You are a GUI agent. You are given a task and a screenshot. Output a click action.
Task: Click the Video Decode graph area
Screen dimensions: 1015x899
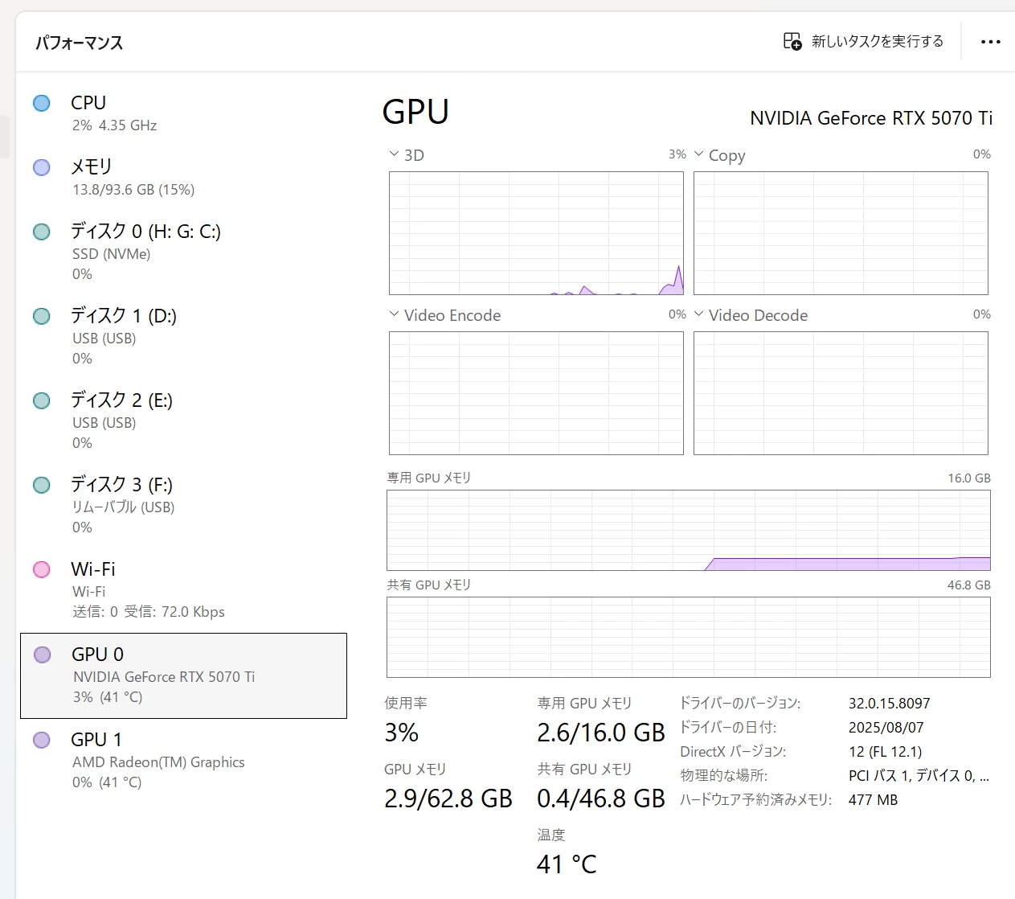(841, 393)
